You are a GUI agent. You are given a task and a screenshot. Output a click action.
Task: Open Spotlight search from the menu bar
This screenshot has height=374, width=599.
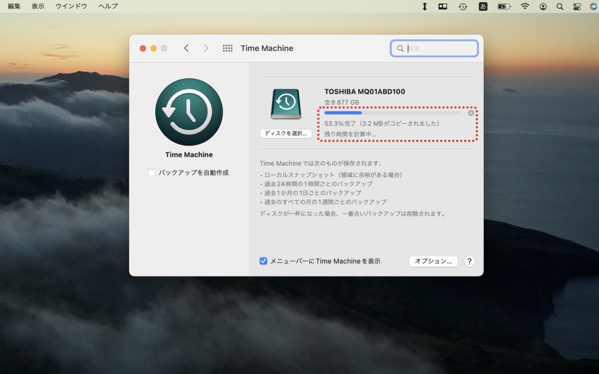click(x=560, y=6)
